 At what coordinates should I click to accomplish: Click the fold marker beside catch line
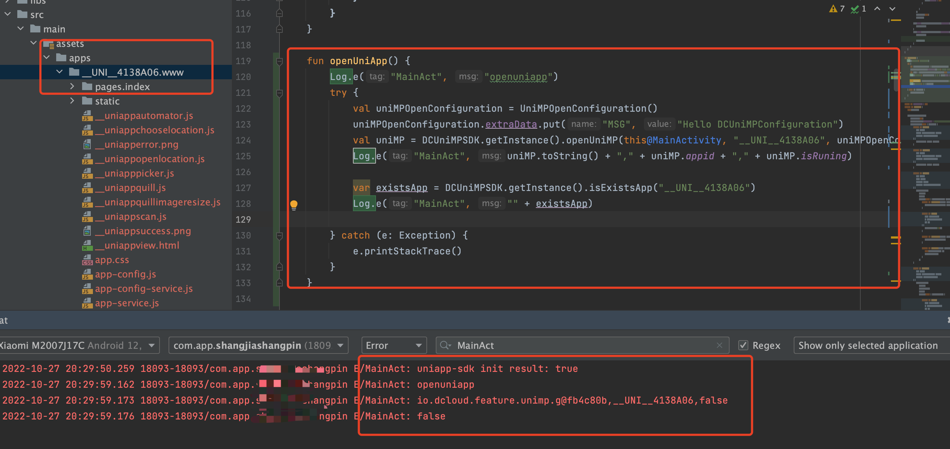click(279, 235)
